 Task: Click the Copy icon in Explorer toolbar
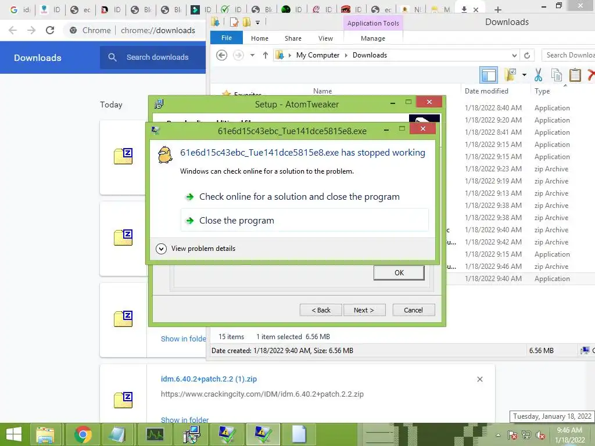tap(556, 75)
